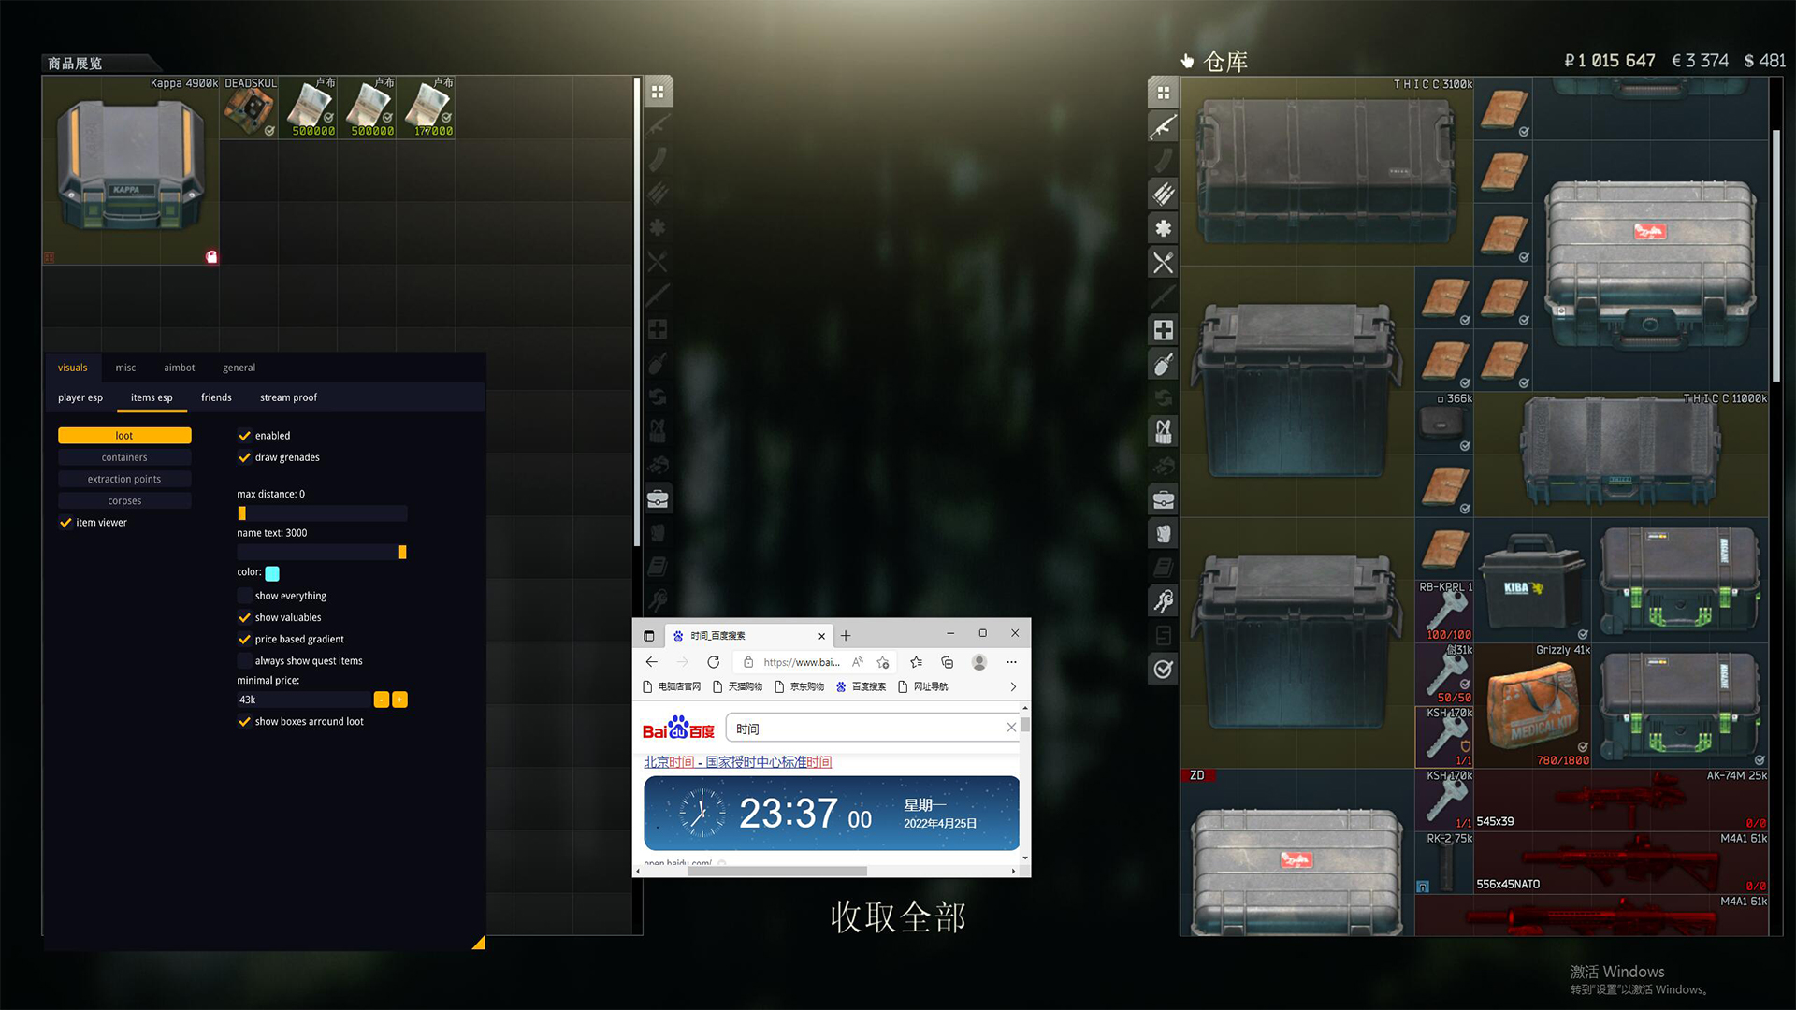Viewport: 1796px width, 1010px height.
Task: Select the containers category button
Action: pyautogui.click(x=124, y=457)
